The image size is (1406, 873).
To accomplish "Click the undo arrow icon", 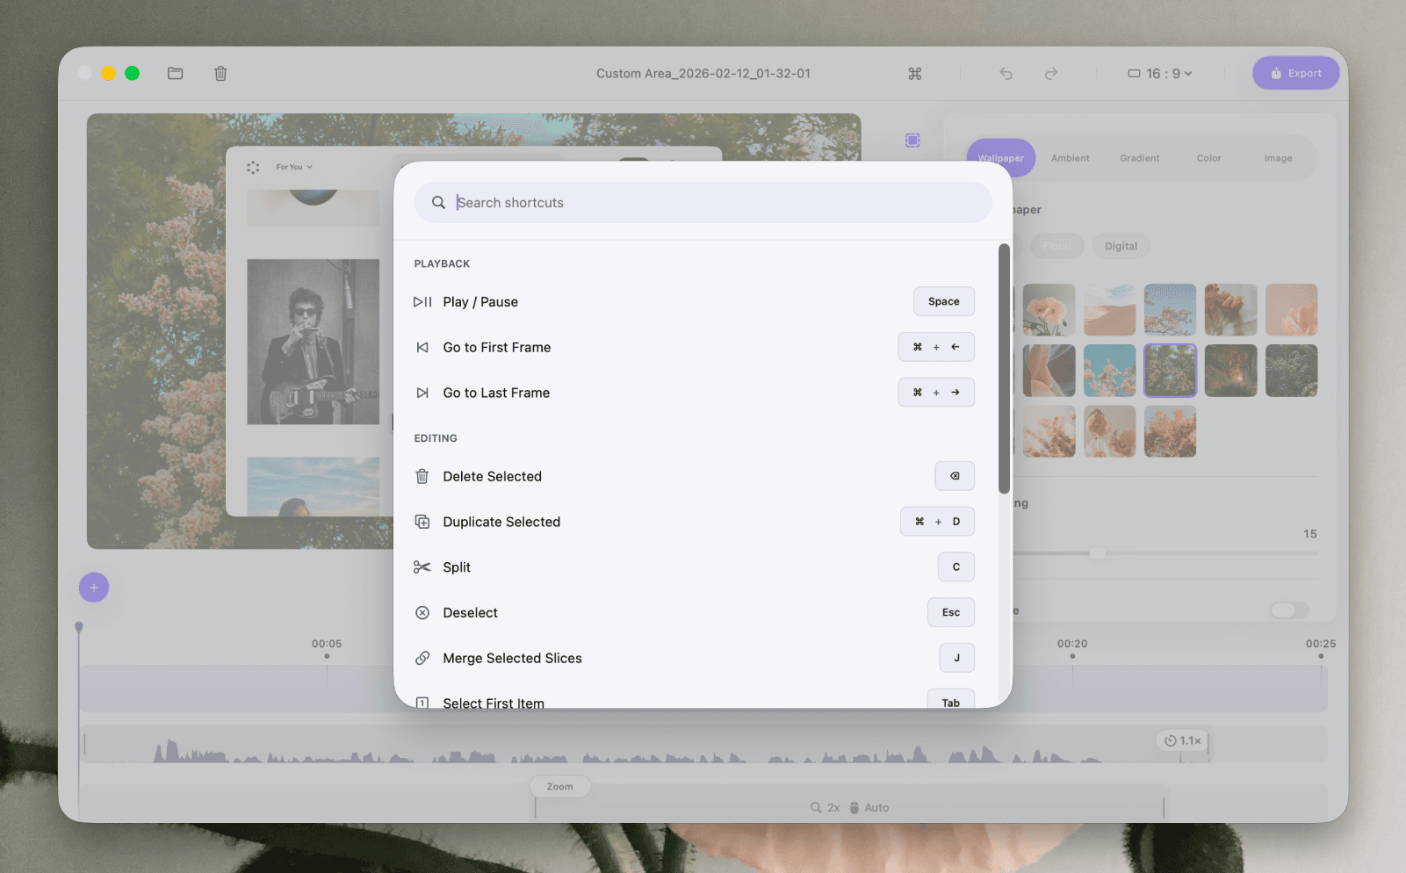I will coord(1006,73).
